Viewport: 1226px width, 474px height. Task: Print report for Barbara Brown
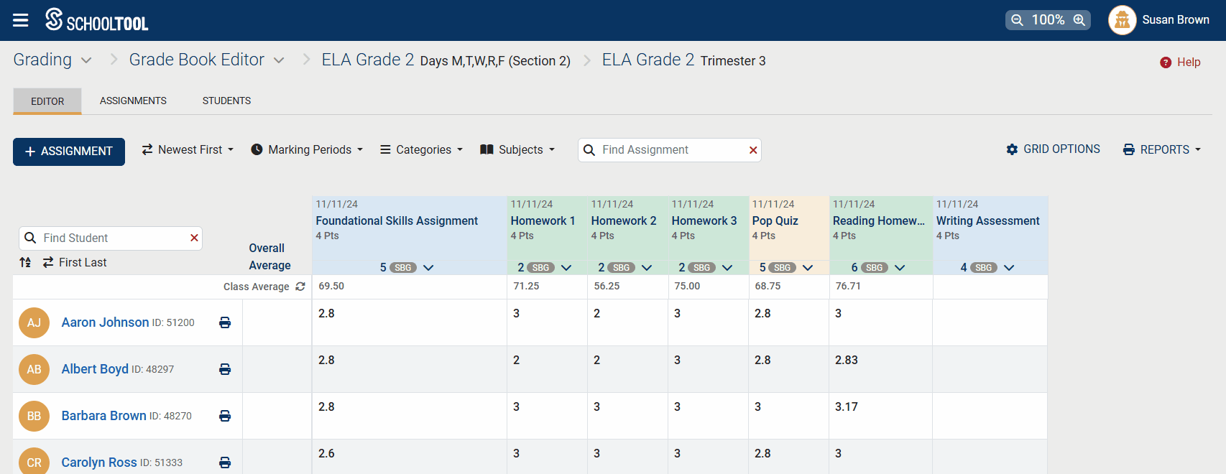tap(225, 416)
